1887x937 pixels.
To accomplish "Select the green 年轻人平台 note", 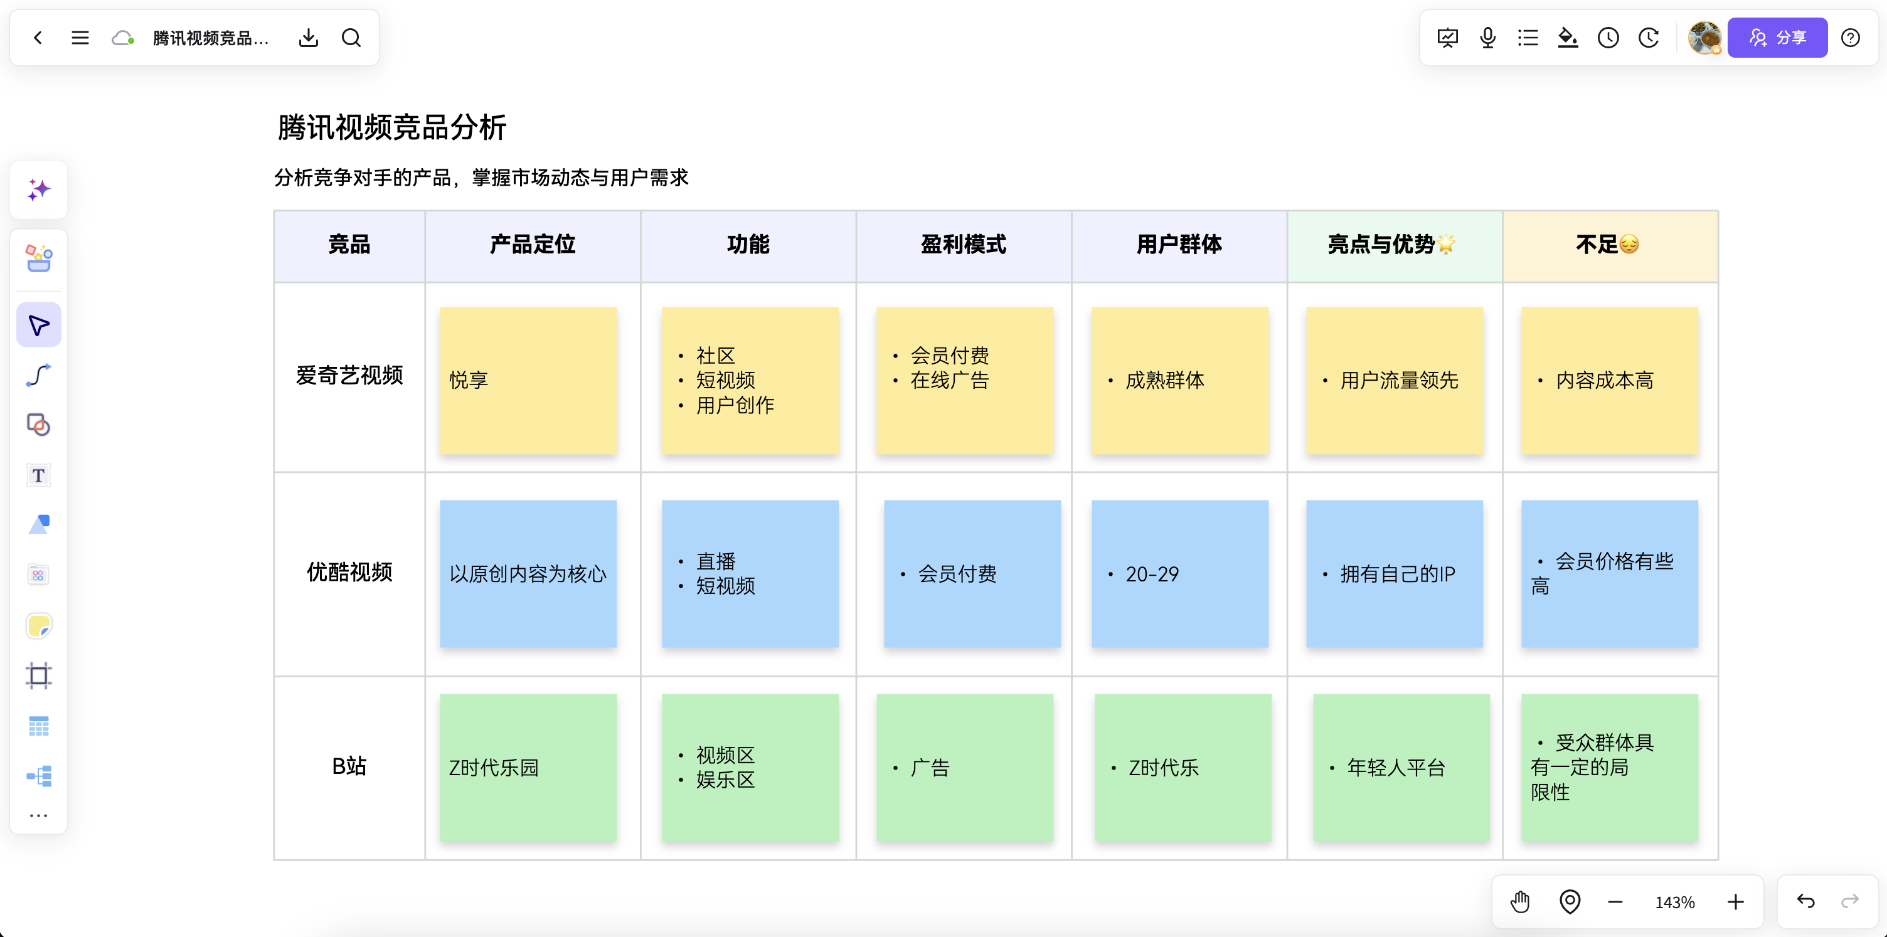I will (1401, 768).
